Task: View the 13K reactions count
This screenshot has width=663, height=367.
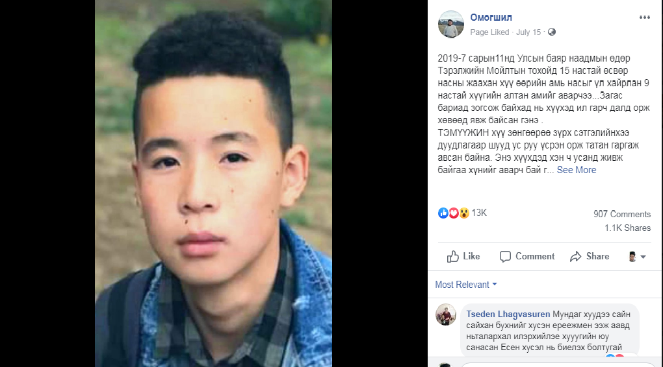Action: (x=479, y=213)
